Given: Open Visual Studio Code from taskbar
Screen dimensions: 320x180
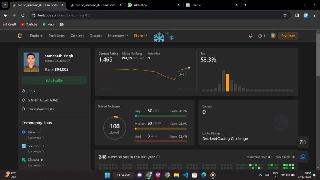Looking at the screenshot, I should (185, 175).
